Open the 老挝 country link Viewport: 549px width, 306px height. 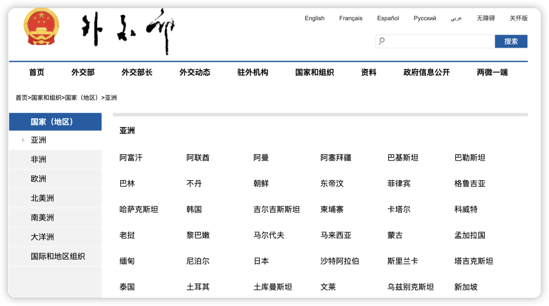127,235
